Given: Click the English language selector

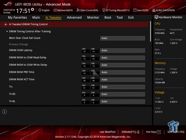Looking at the screenshot, I should 46,10.
